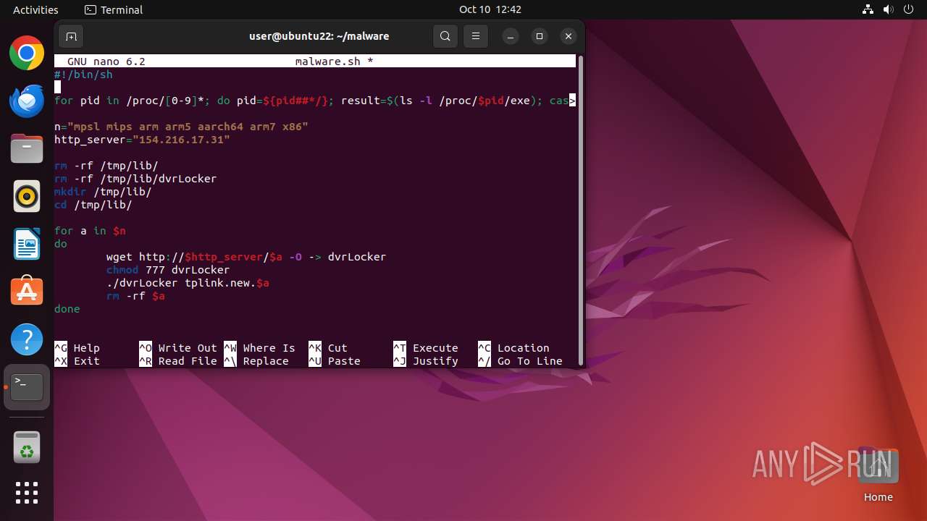Click the http_server IP address 154.216.17.31
This screenshot has width=927, height=521.
click(x=181, y=140)
